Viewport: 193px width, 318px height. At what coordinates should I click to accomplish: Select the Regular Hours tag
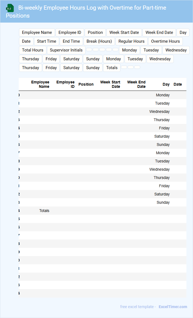pos(131,41)
